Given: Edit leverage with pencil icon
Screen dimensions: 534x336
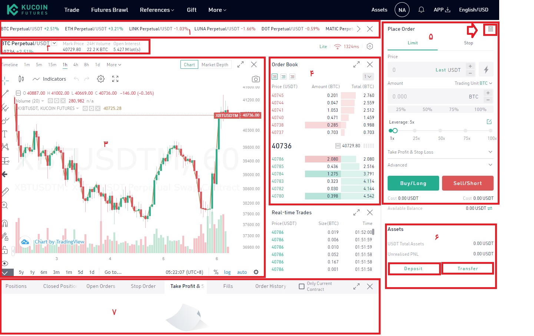Looking at the screenshot, I should coord(489,122).
